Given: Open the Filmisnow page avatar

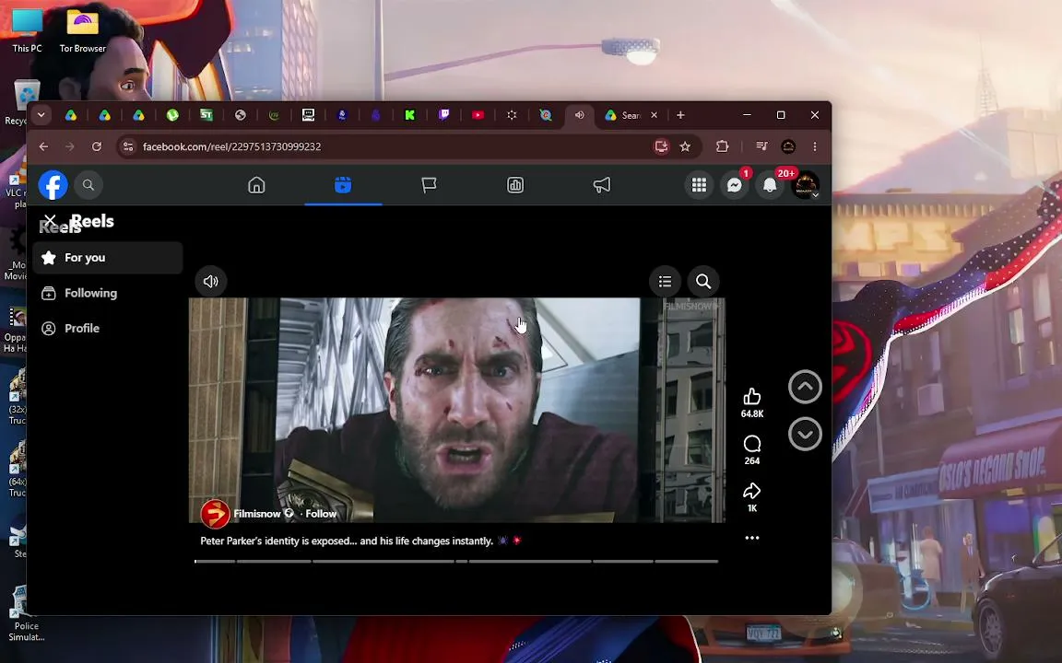Looking at the screenshot, I should [215, 514].
